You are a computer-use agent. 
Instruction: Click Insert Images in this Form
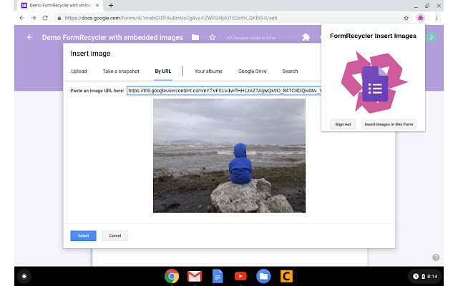389,124
